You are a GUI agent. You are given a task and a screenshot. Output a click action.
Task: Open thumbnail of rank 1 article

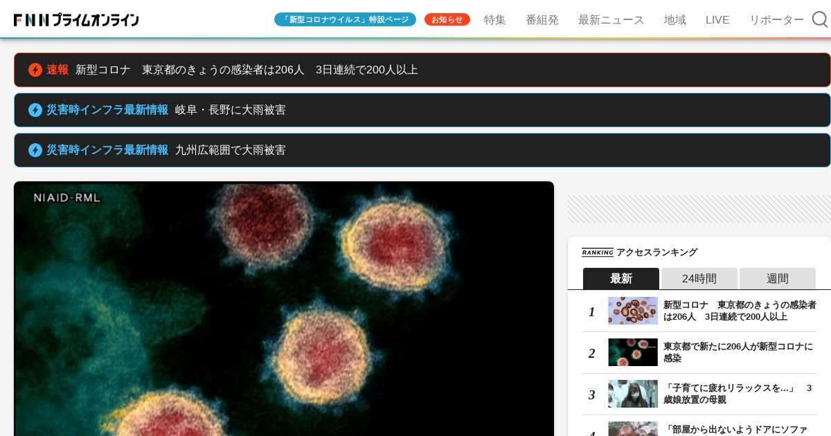633,311
